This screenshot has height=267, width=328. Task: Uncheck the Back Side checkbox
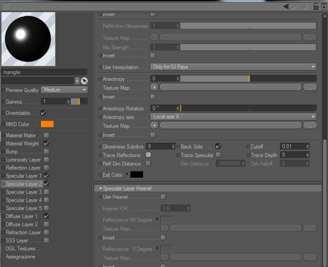click(x=218, y=146)
